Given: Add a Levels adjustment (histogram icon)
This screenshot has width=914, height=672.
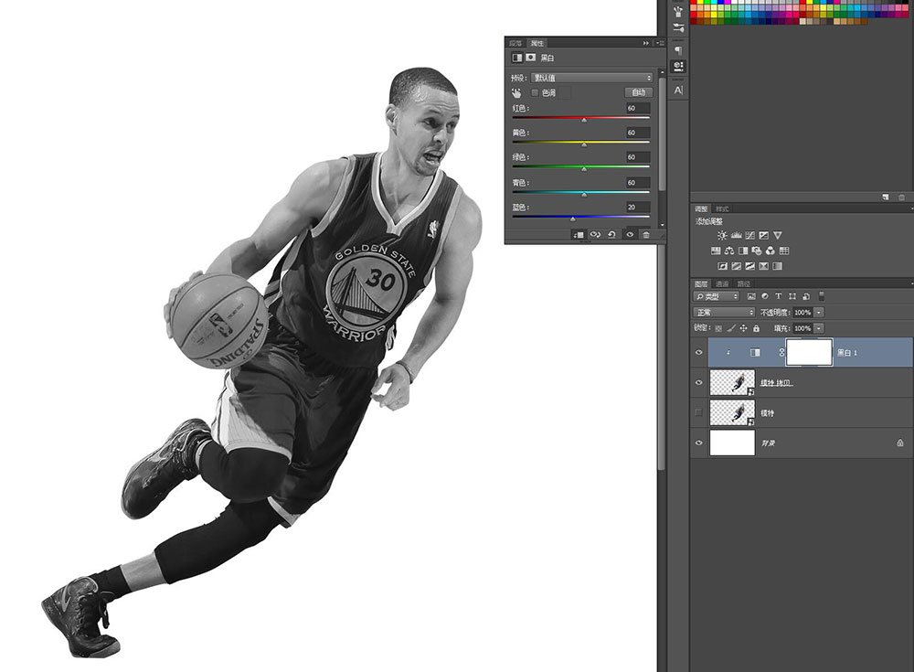Looking at the screenshot, I should 736,235.
